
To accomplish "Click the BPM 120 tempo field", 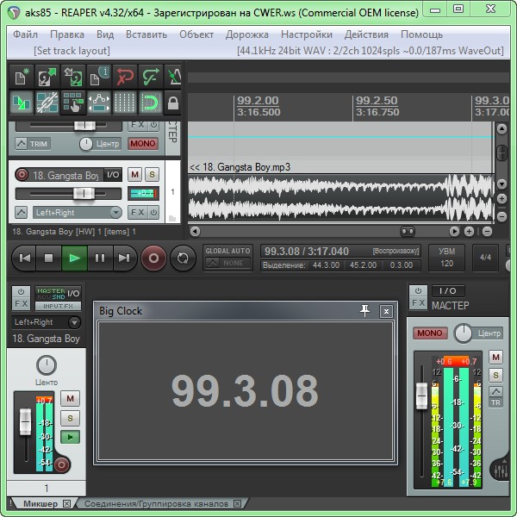I will pos(446,258).
